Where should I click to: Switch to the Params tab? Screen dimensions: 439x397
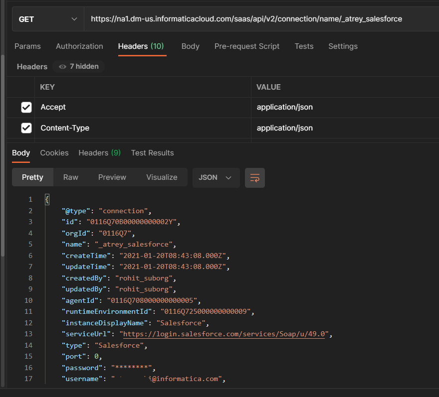pos(27,46)
